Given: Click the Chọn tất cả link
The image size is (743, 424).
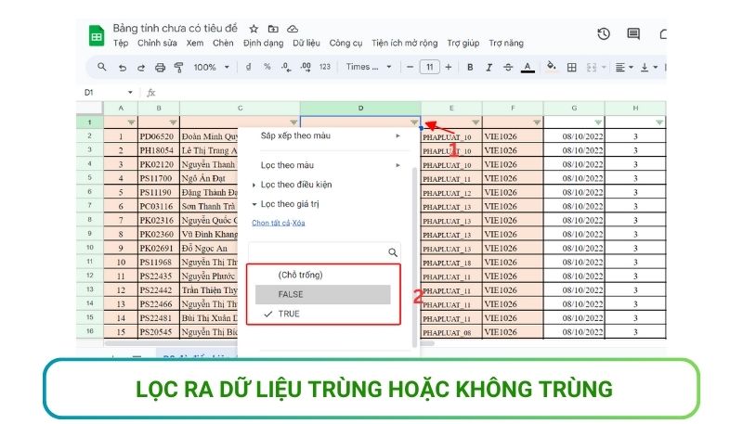Looking at the screenshot, I should point(270,223).
